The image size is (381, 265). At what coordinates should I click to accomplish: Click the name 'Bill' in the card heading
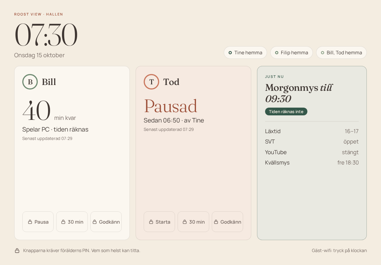(x=49, y=82)
